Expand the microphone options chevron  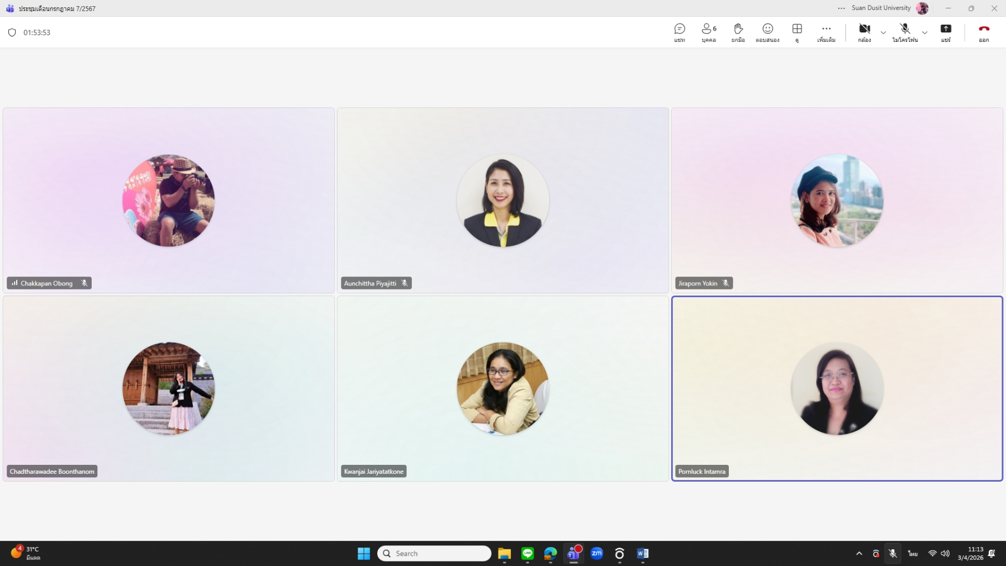click(x=924, y=32)
